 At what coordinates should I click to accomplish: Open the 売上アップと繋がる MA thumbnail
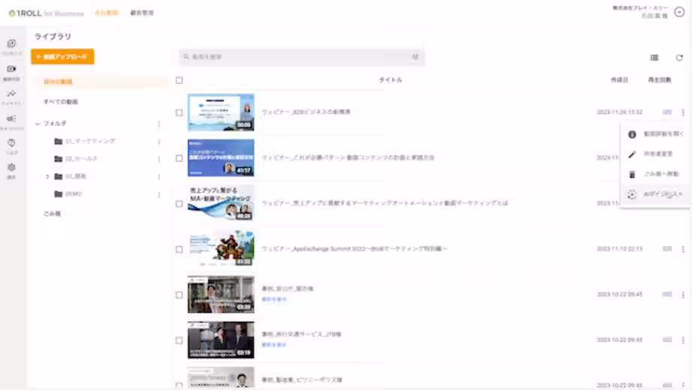pyautogui.click(x=221, y=203)
